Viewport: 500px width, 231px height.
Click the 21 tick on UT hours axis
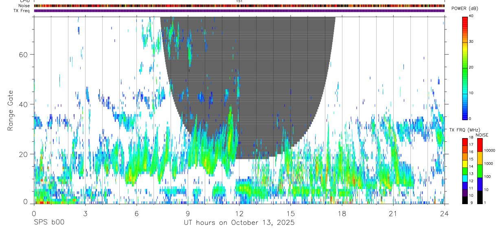click(x=393, y=213)
